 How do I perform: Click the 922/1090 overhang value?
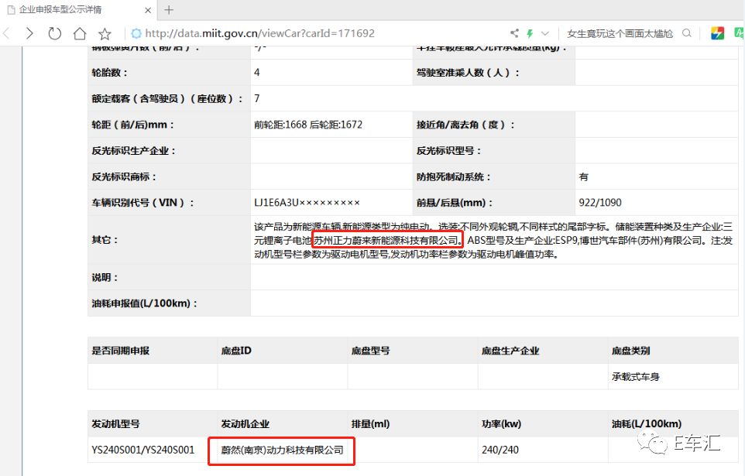coord(600,203)
